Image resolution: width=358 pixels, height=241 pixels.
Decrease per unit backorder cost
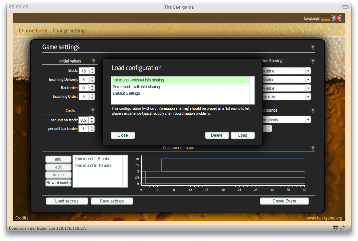92,130
